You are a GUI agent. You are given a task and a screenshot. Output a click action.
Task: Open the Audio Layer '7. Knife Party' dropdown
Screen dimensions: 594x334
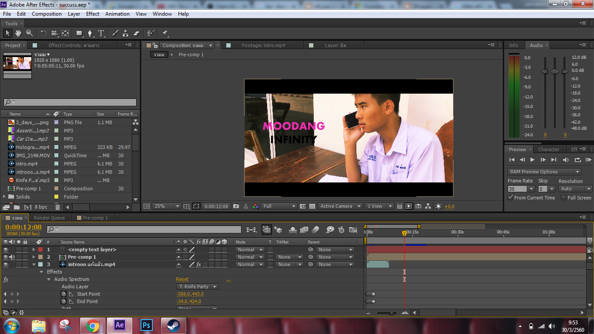point(197,287)
